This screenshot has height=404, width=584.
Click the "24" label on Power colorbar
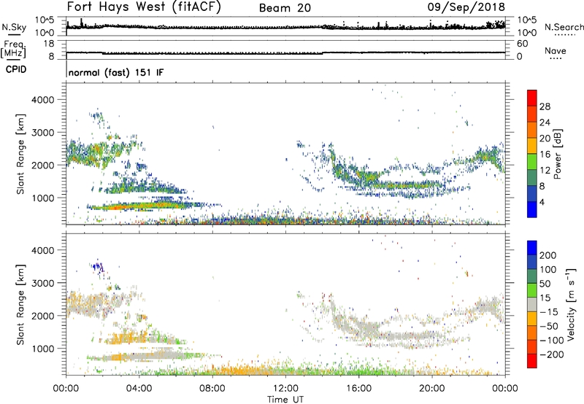(x=545, y=123)
